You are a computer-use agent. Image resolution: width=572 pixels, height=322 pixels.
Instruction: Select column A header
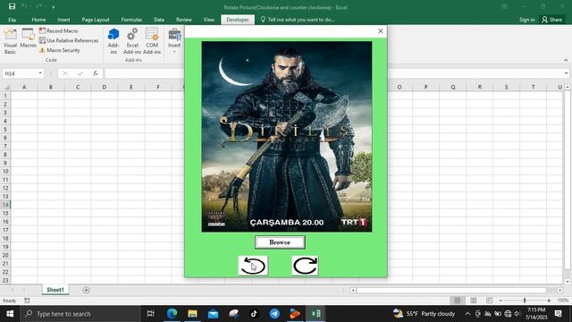click(24, 87)
